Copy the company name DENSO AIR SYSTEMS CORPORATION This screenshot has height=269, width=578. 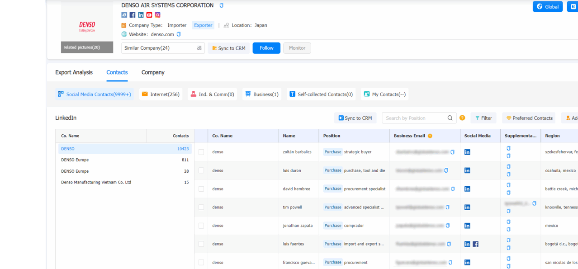point(221,5)
